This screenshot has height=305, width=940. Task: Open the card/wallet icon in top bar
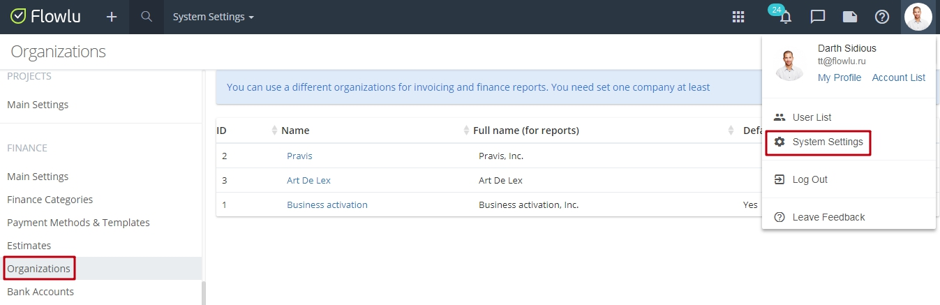coord(850,17)
